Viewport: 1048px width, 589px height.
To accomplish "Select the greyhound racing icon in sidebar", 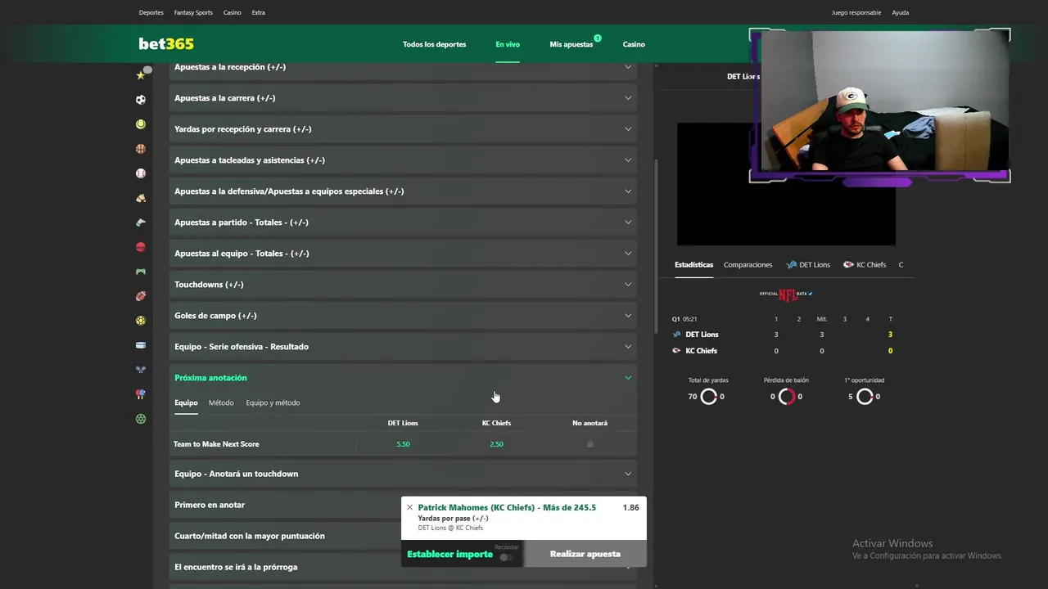I will coord(141,223).
